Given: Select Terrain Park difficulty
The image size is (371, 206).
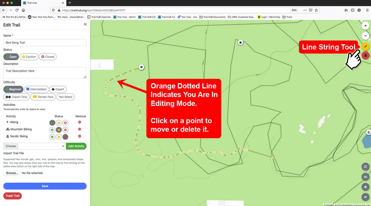Looking at the screenshot, I should [x=43, y=97].
